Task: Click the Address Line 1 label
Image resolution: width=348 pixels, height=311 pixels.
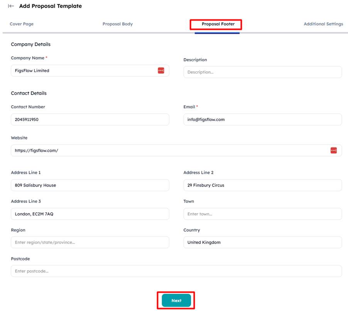Action: pos(26,173)
